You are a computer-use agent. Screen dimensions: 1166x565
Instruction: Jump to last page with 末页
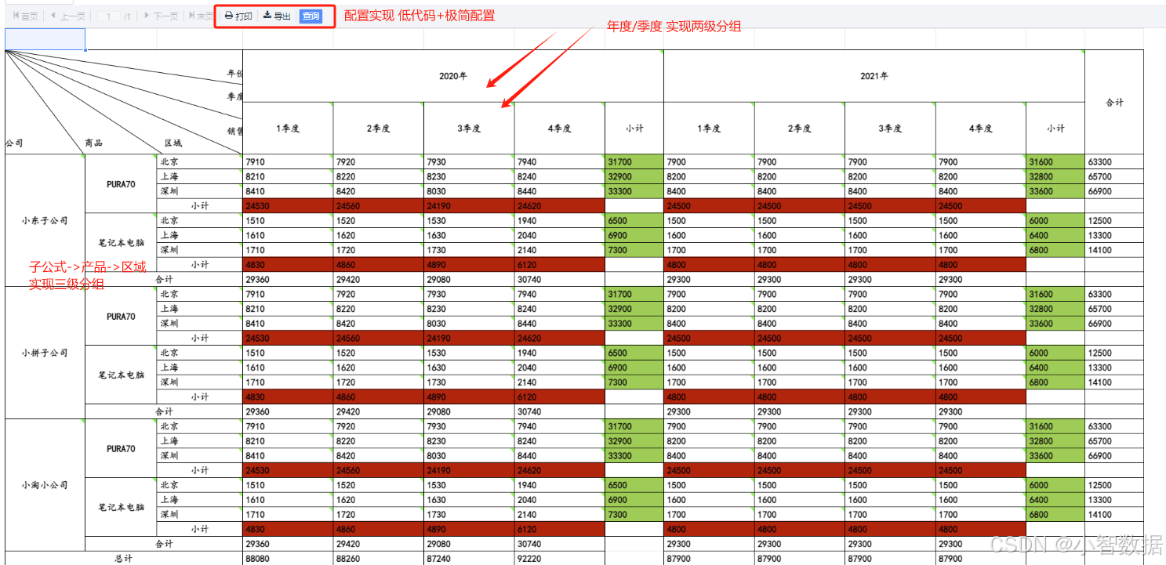(x=200, y=16)
